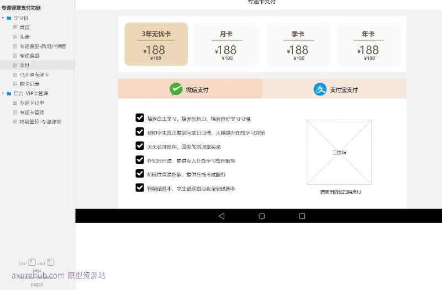Screen dimensions: 442x290
Task: Open the 专递课堂-新用户弹窗 page
Action: coord(43,46)
